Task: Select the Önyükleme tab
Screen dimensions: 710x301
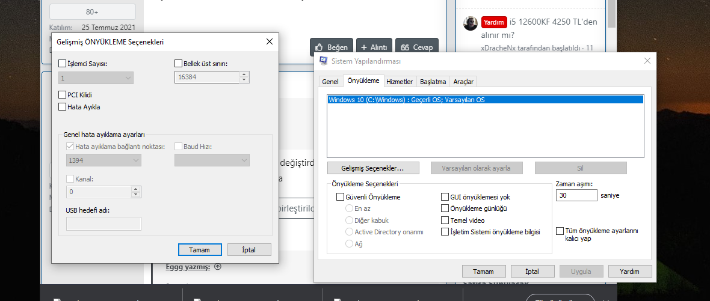Action: tap(363, 81)
